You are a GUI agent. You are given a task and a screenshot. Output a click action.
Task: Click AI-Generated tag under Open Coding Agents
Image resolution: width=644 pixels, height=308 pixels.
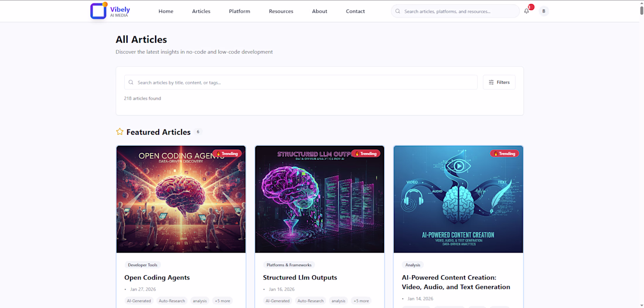click(139, 300)
